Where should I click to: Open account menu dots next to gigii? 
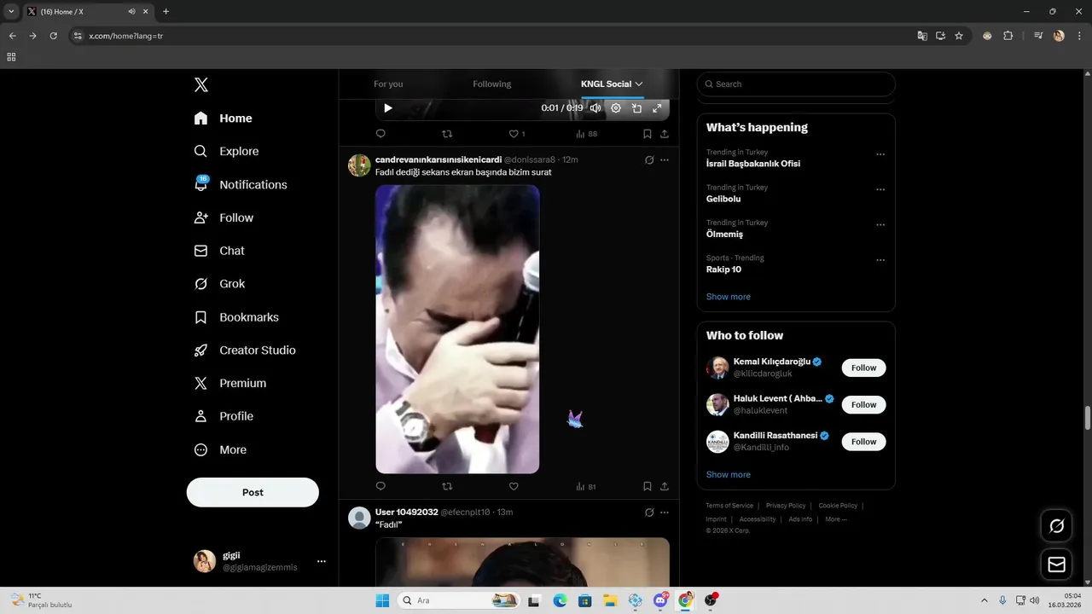[x=322, y=561]
